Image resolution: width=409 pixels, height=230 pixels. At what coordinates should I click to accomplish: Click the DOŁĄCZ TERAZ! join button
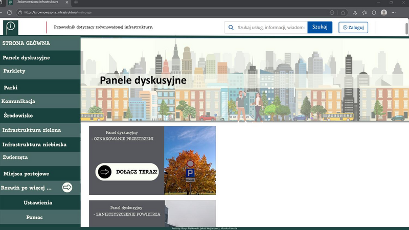pos(127,172)
